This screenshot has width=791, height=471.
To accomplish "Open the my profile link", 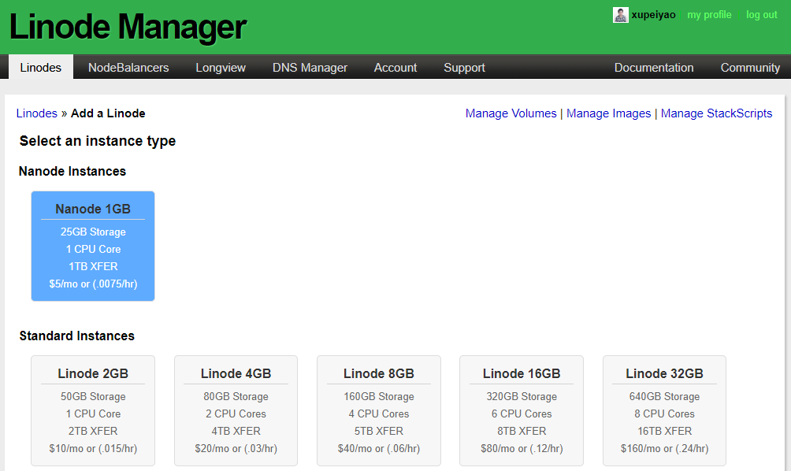I will [709, 15].
